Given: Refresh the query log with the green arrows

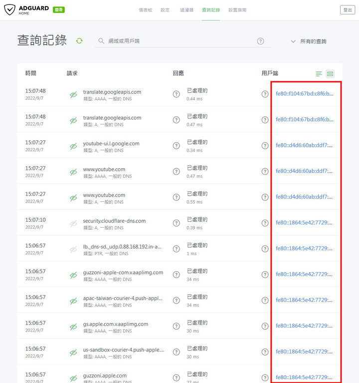Looking at the screenshot, I should tap(79, 41).
